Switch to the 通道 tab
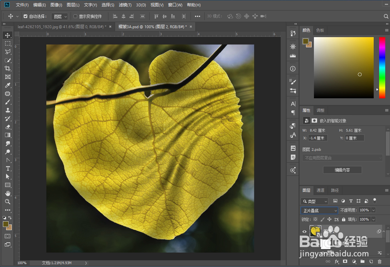390x267 pixels. point(320,190)
